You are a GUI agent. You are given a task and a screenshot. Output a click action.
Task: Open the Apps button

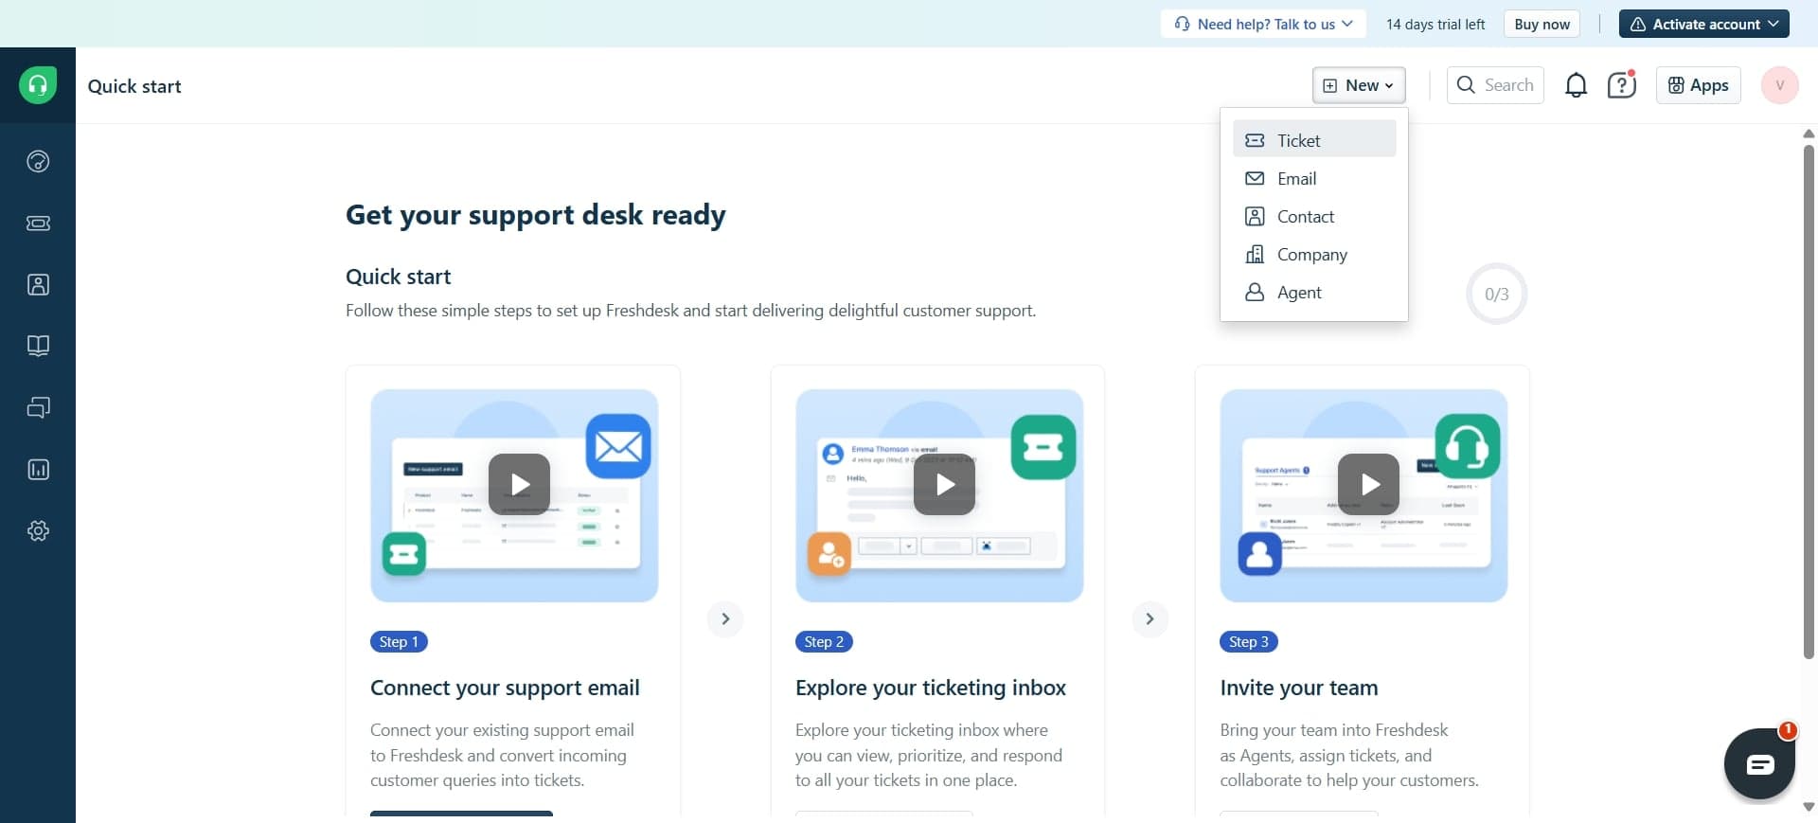point(1698,85)
